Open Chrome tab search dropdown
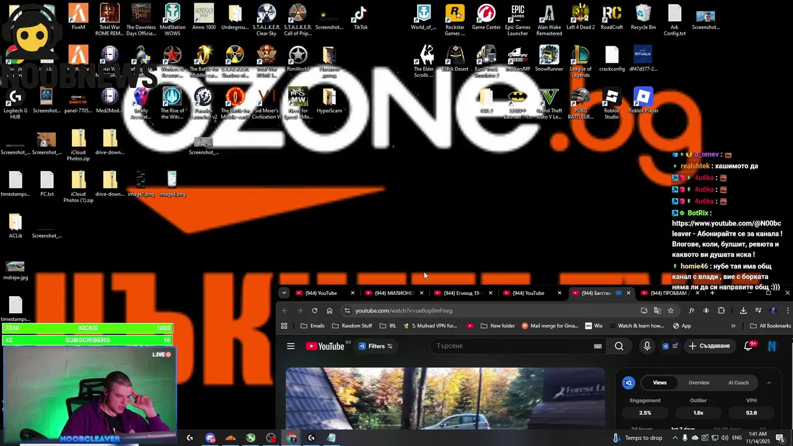Screen dimensions: 793x446 284,293
